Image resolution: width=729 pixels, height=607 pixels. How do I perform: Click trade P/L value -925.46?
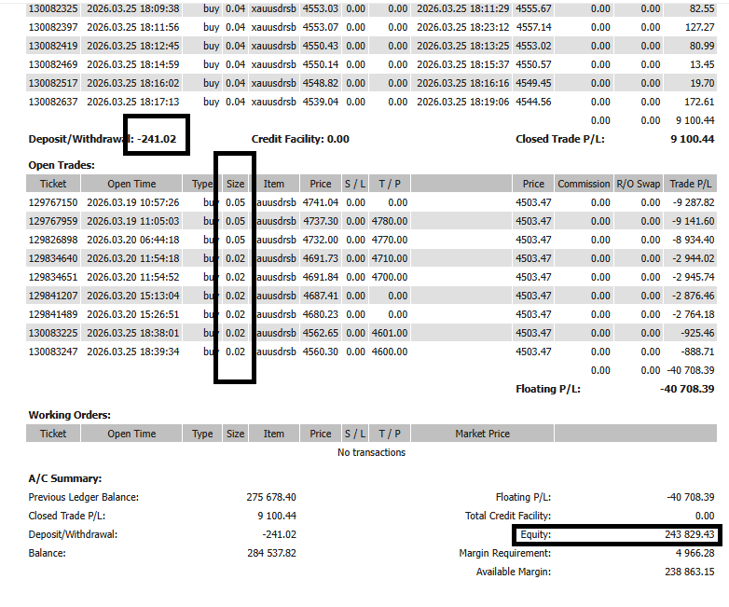point(697,333)
